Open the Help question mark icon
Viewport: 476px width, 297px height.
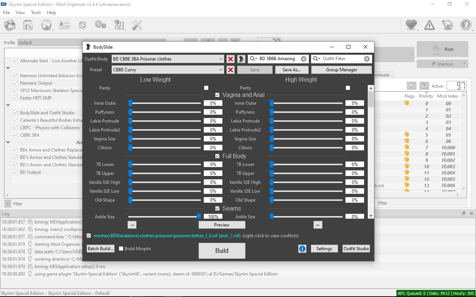[x=466, y=25]
